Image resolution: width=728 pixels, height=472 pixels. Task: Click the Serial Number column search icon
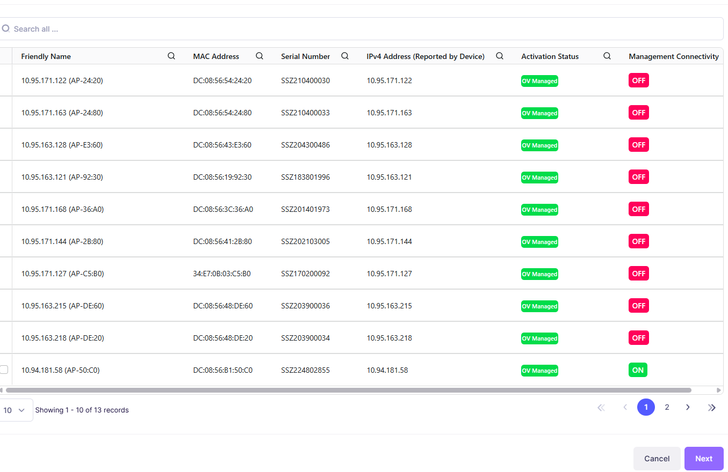click(x=345, y=56)
